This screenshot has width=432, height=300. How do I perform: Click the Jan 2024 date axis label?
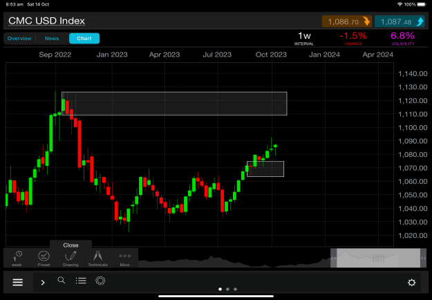(324, 55)
